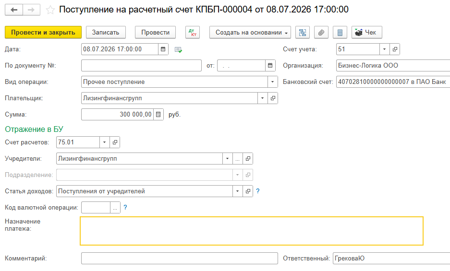Click the Ответственный field ГрековаЮ
The width and height of the screenshot is (450, 271).
(x=391, y=259)
